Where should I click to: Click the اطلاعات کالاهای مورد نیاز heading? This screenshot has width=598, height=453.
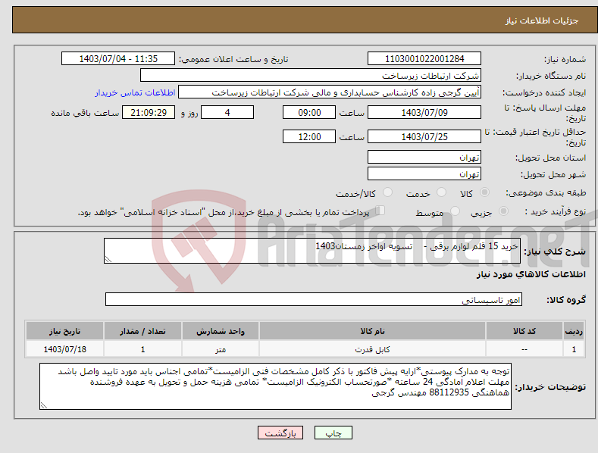[531, 274]
